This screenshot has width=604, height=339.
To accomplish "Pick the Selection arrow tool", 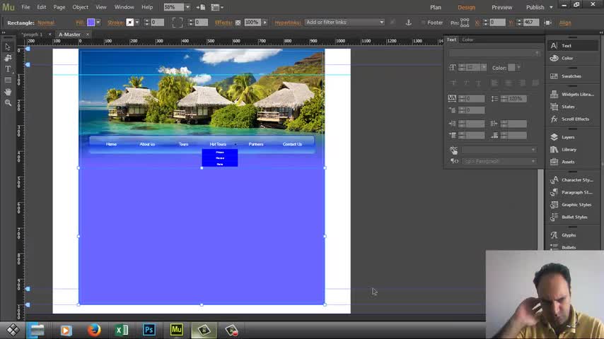I will [x=8, y=47].
